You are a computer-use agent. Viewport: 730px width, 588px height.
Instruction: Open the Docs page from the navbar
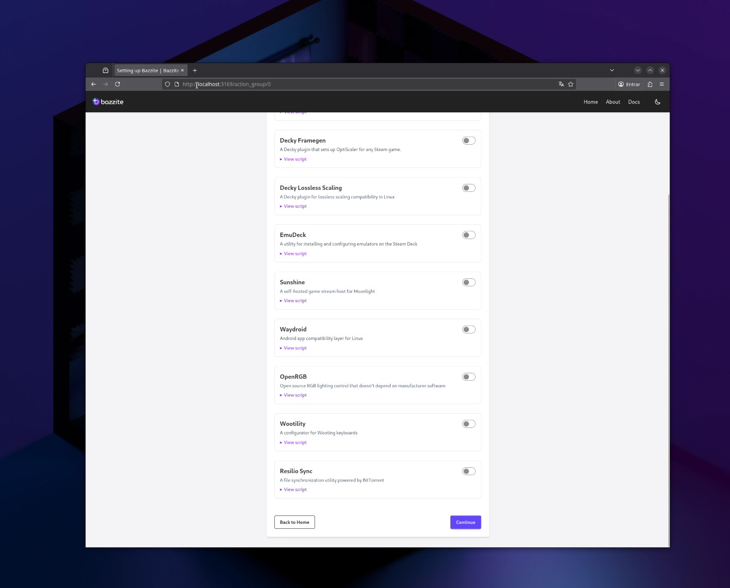click(634, 101)
